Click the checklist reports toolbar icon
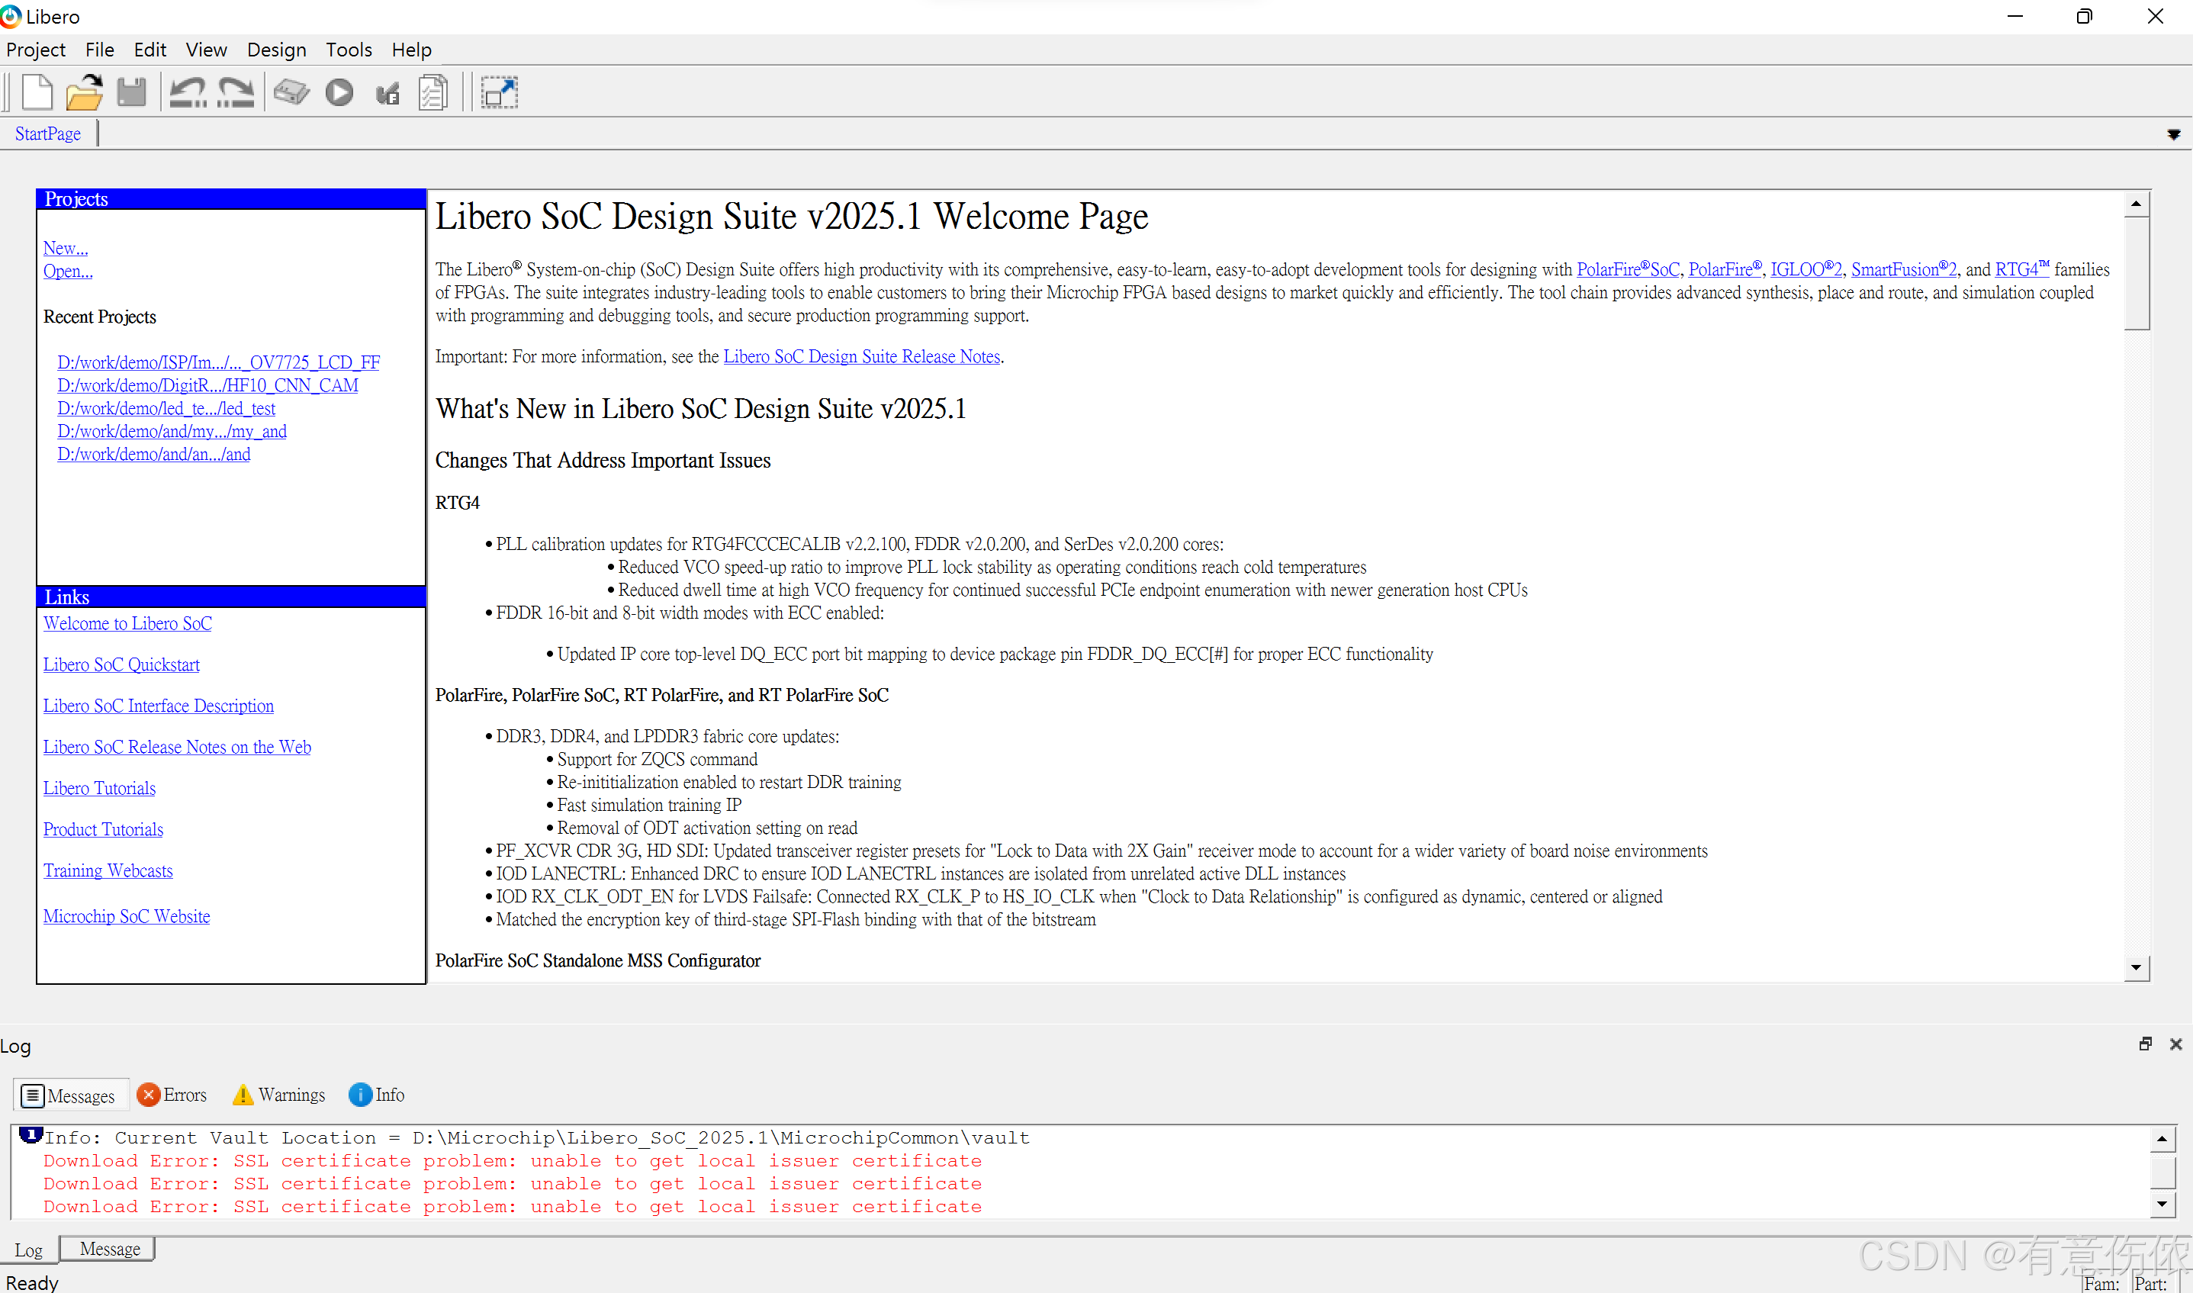This screenshot has height=1293, width=2193. pos(433,92)
